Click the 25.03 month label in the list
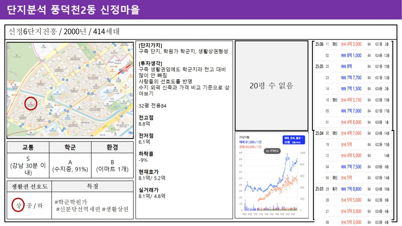Image resolution: width=402 pixels, height=226 pixels. [319, 189]
